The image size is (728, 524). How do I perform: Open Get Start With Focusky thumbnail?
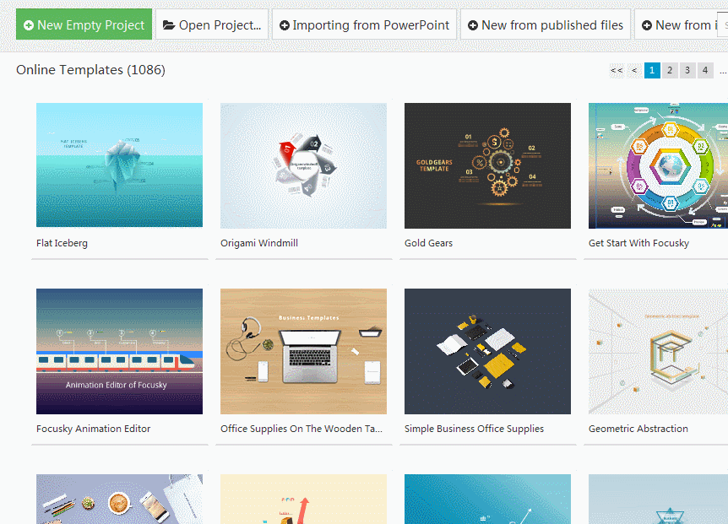658,165
